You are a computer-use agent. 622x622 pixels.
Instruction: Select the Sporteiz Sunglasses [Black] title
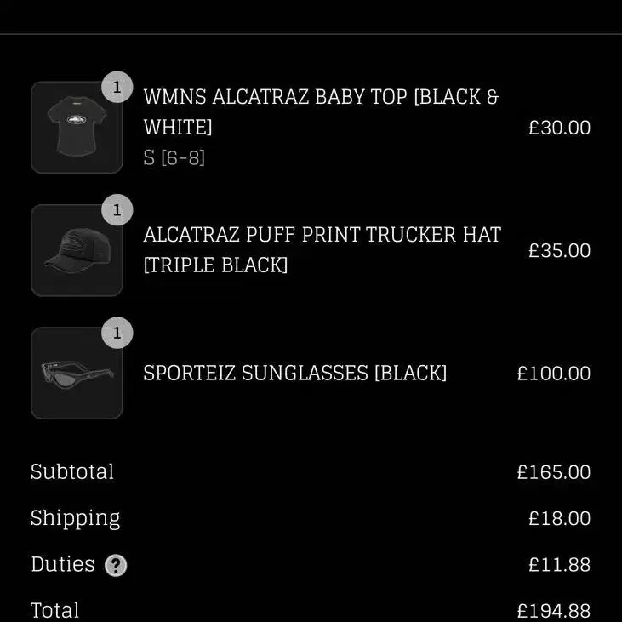(x=294, y=374)
